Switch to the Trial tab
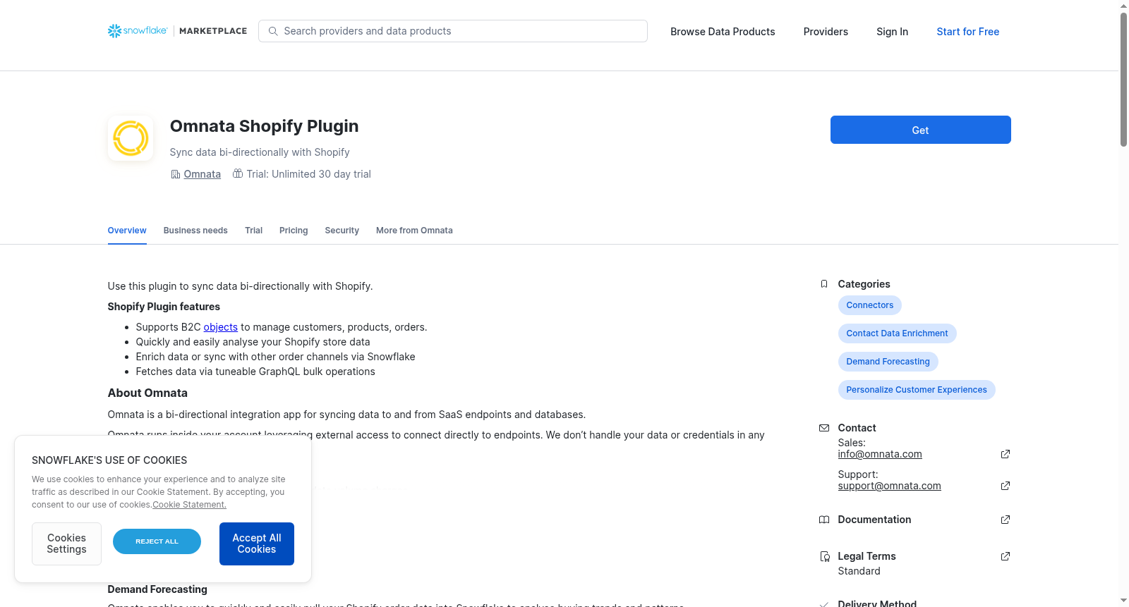 [x=253, y=231]
